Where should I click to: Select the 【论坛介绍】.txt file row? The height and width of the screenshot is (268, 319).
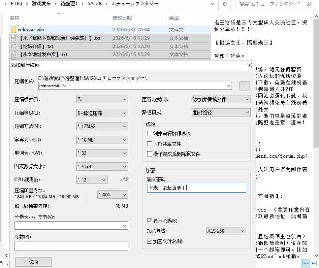(x=110, y=46)
